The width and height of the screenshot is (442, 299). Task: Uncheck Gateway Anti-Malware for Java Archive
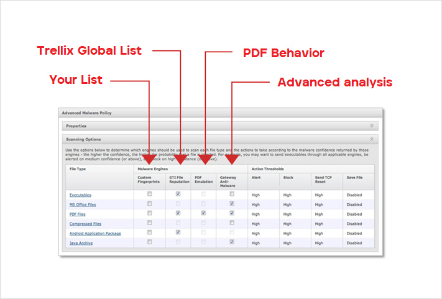(232, 242)
